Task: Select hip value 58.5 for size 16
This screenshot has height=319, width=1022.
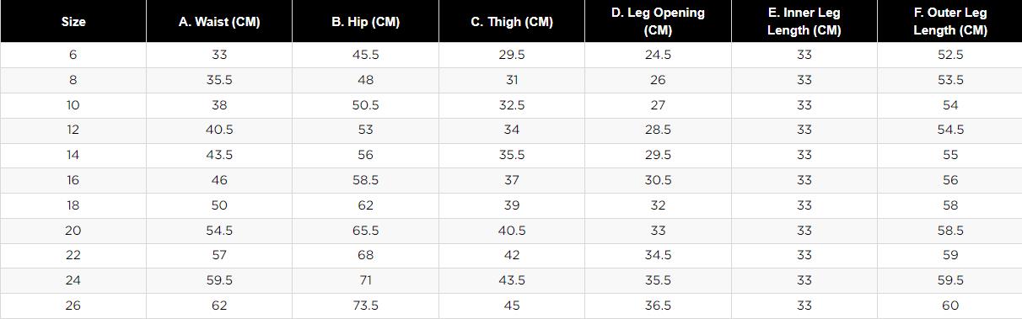Action: click(365, 180)
